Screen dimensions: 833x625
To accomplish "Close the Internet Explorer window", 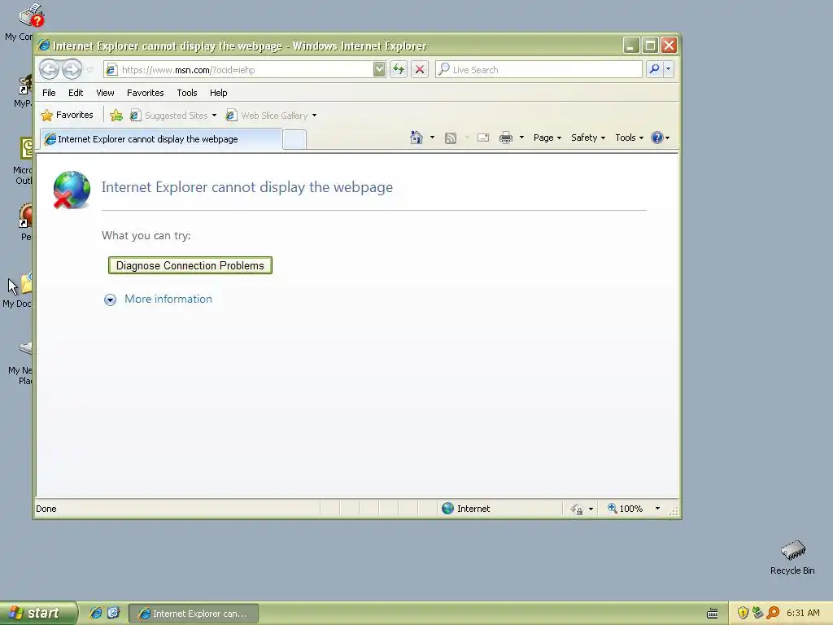I will pos(669,46).
